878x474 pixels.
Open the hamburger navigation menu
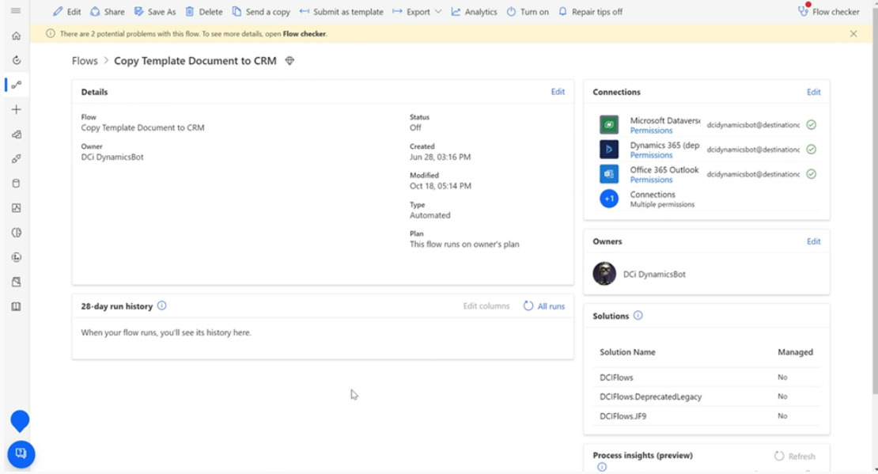coord(16,10)
